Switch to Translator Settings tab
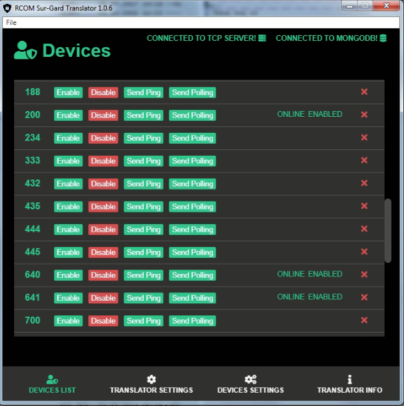 [x=151, y=384]
